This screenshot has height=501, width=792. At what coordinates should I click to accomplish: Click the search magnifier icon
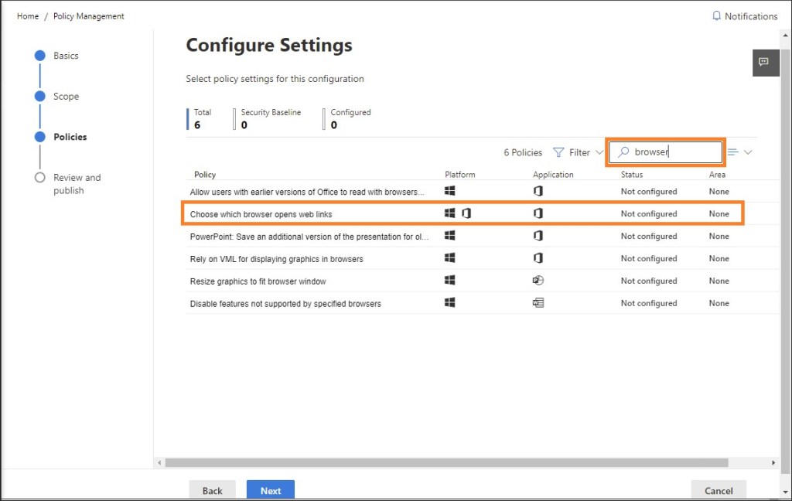pyautogui.click(x=624, y=152)
